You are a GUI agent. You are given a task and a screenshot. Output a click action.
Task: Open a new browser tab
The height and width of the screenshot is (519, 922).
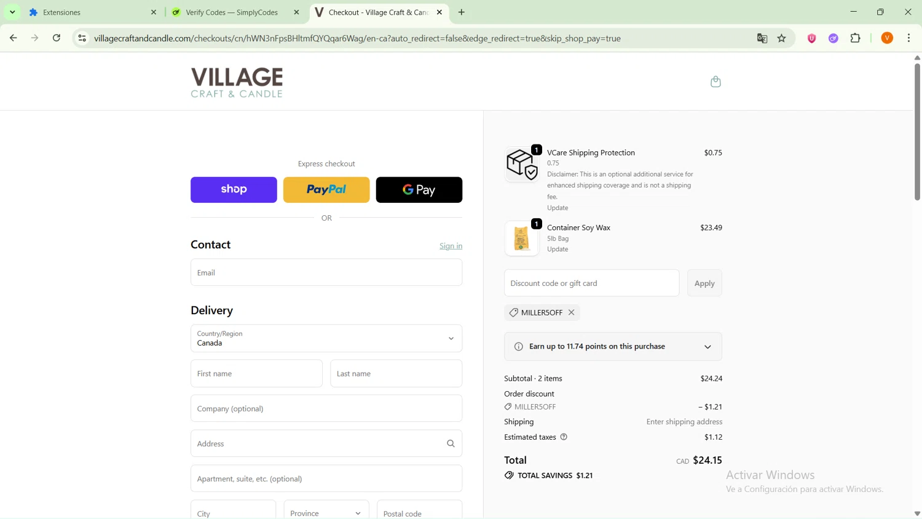tap(462, 12)
